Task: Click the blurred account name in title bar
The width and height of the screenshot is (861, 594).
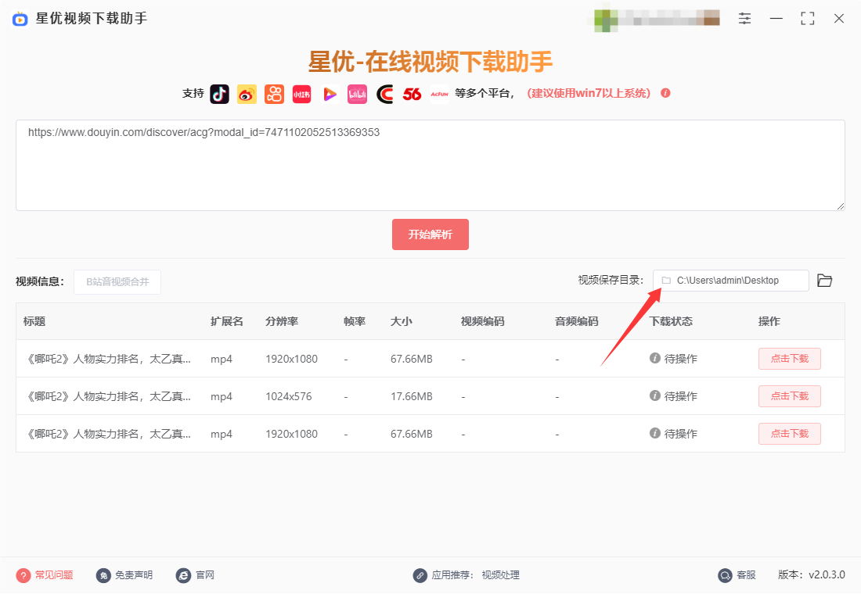Action: [x=656, y=18]
